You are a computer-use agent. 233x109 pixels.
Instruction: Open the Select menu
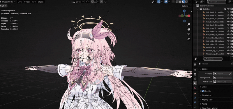(27, 2)
